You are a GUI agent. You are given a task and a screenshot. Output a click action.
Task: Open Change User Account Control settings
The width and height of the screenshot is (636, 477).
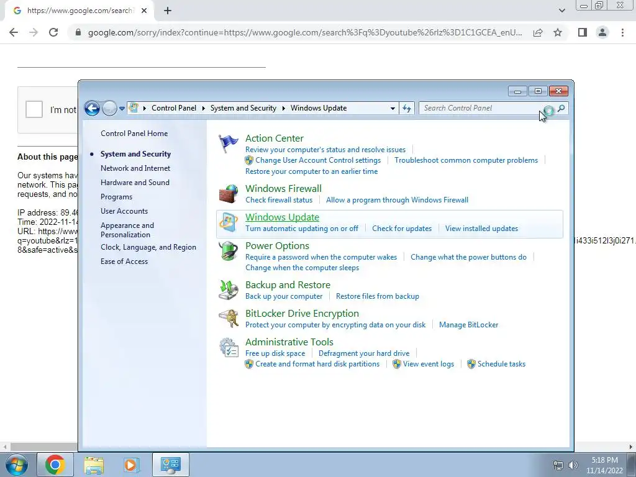point(318,160)
